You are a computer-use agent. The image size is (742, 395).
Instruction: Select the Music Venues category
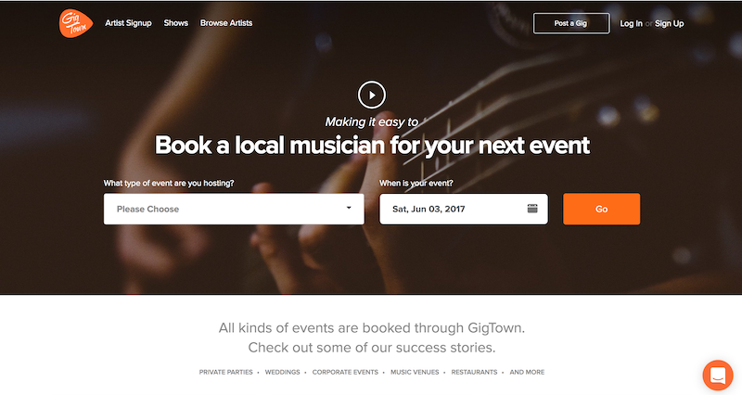[x=415, y=373]
